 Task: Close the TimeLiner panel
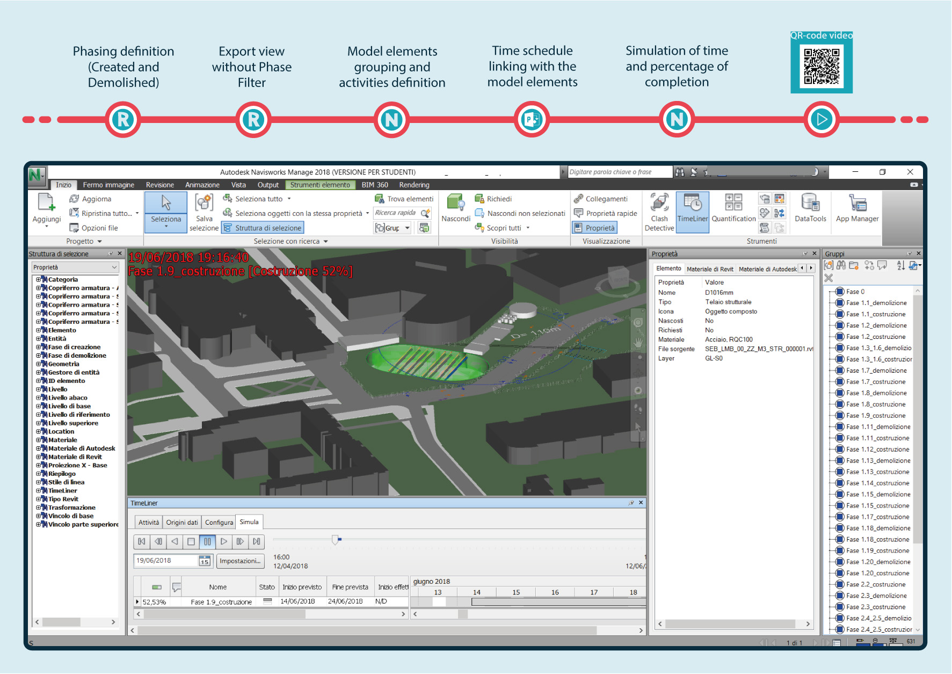(x=641, y=503)
